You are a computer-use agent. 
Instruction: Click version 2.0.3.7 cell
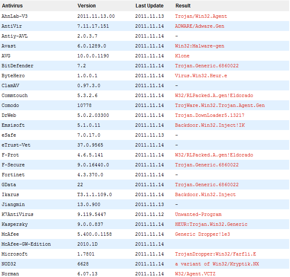click(x=87, y=36)
